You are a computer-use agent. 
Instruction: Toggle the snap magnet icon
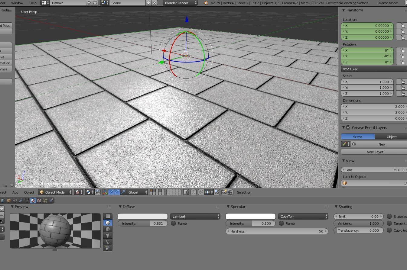click(x=201, y=192)
